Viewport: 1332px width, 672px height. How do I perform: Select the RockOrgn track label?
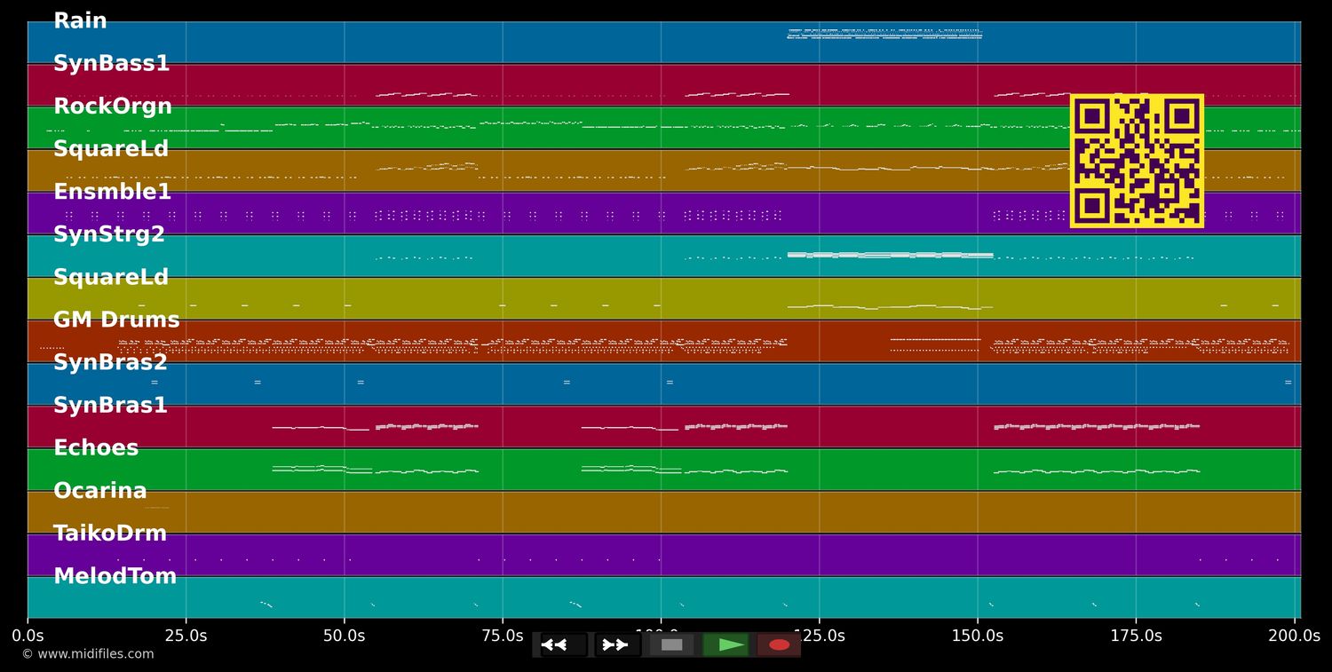pyautogui.click(x=113, y=107)
